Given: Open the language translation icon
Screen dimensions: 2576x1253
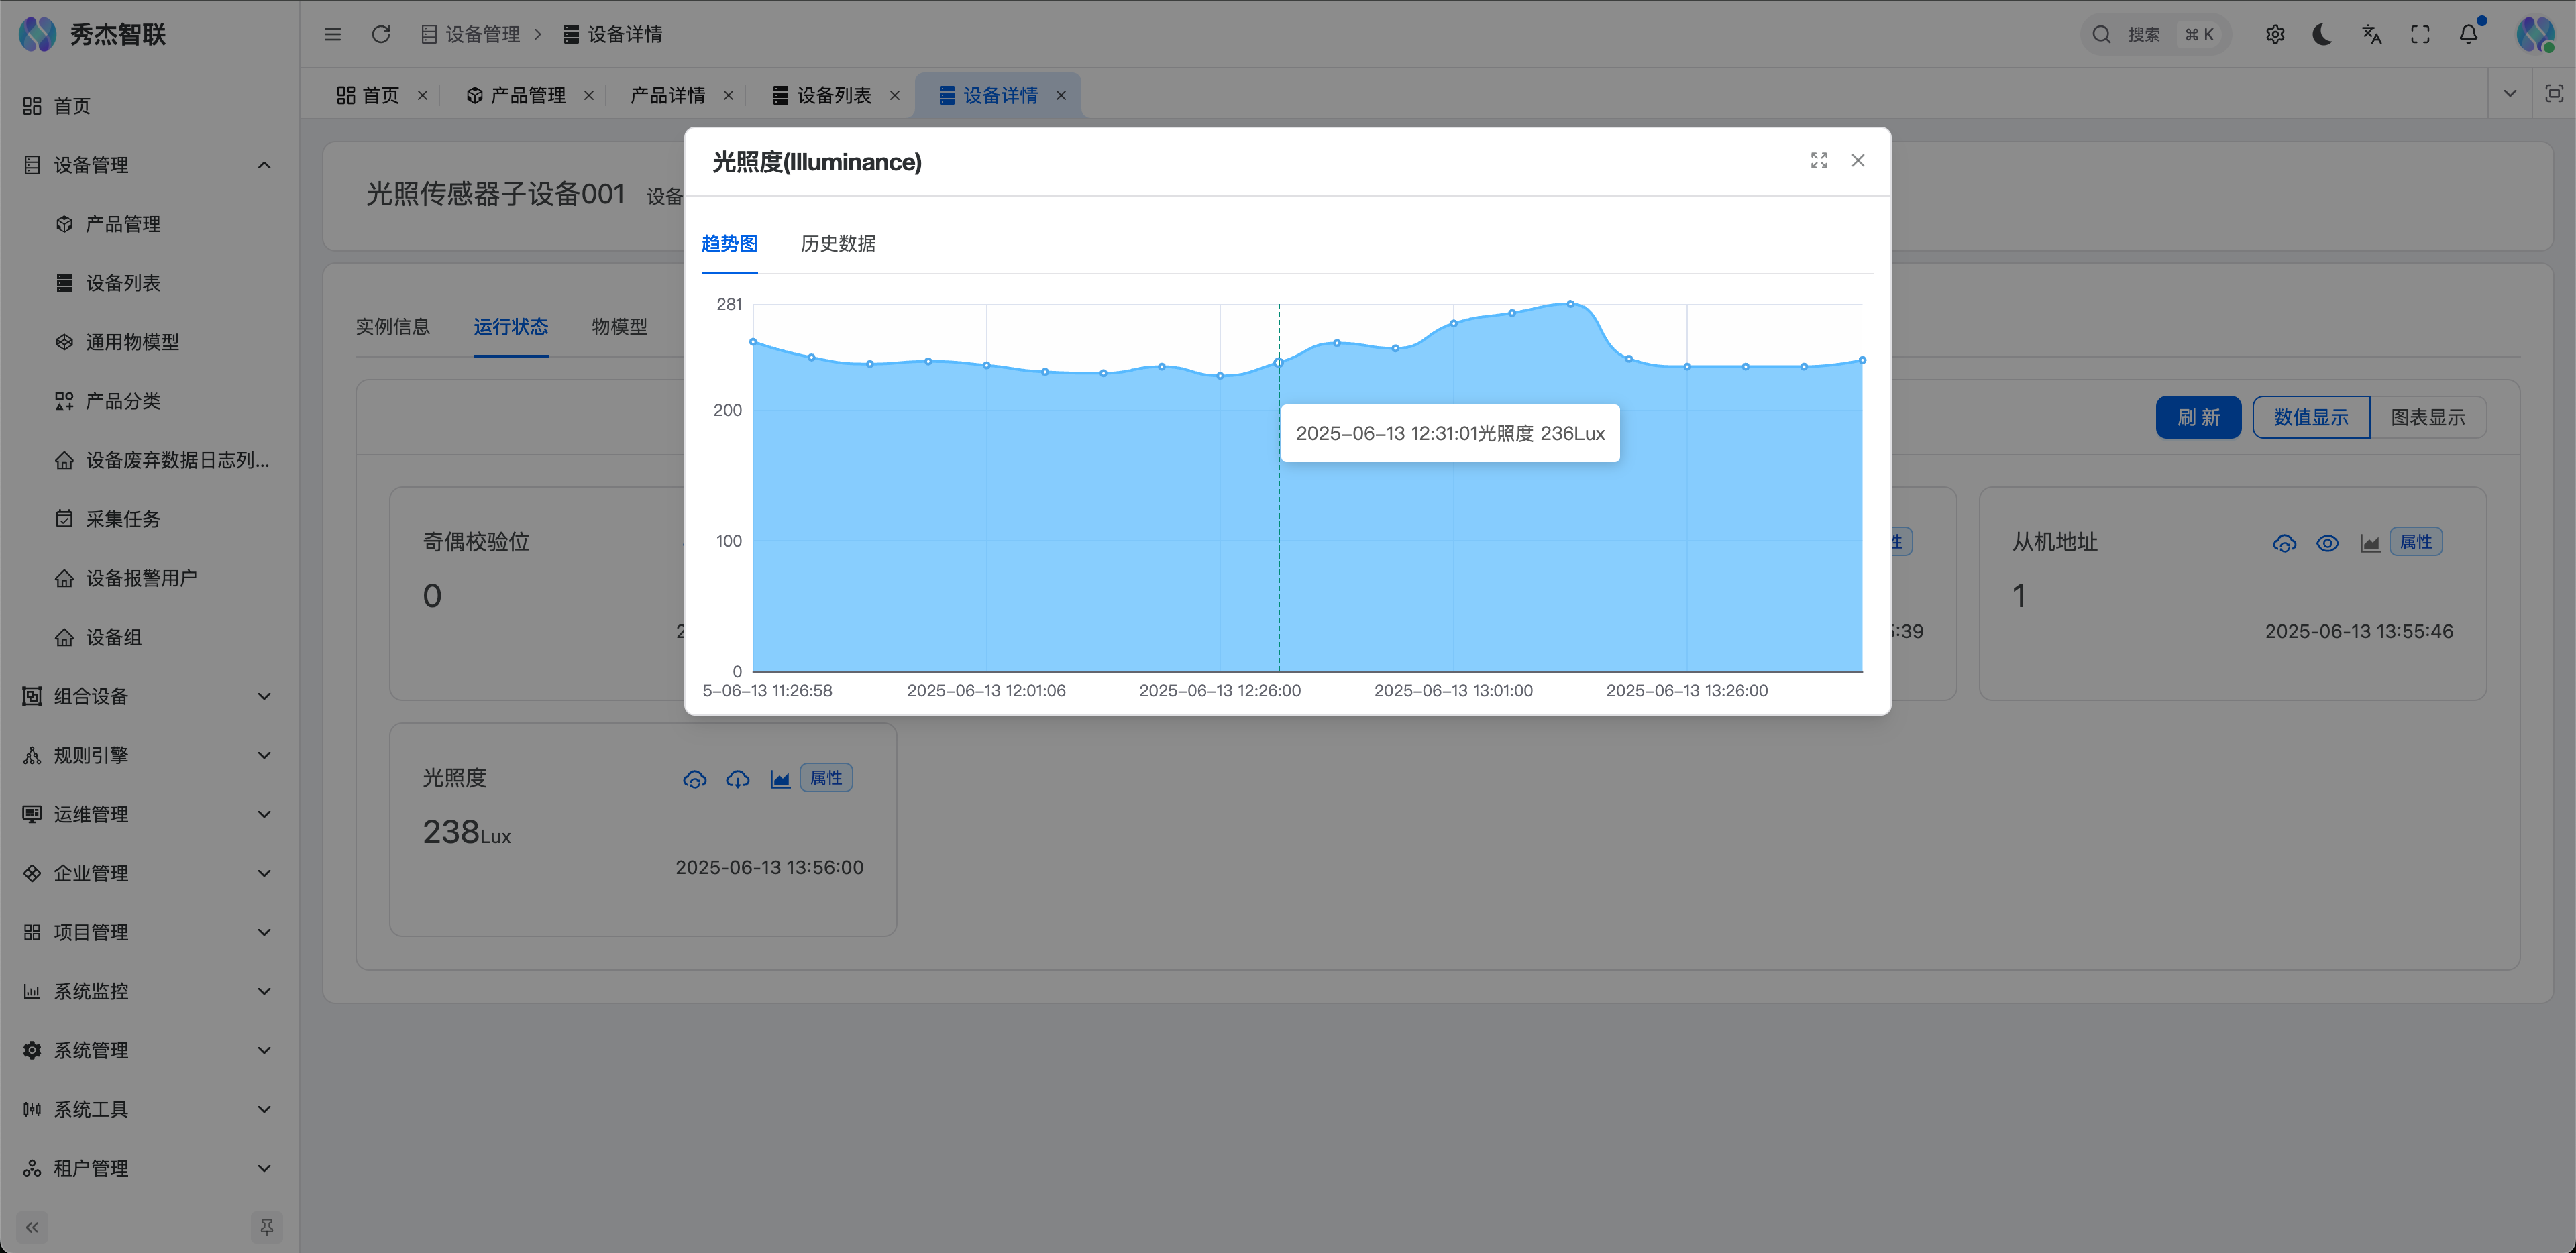Looking at the screenshot, I should click(2371, 35).
